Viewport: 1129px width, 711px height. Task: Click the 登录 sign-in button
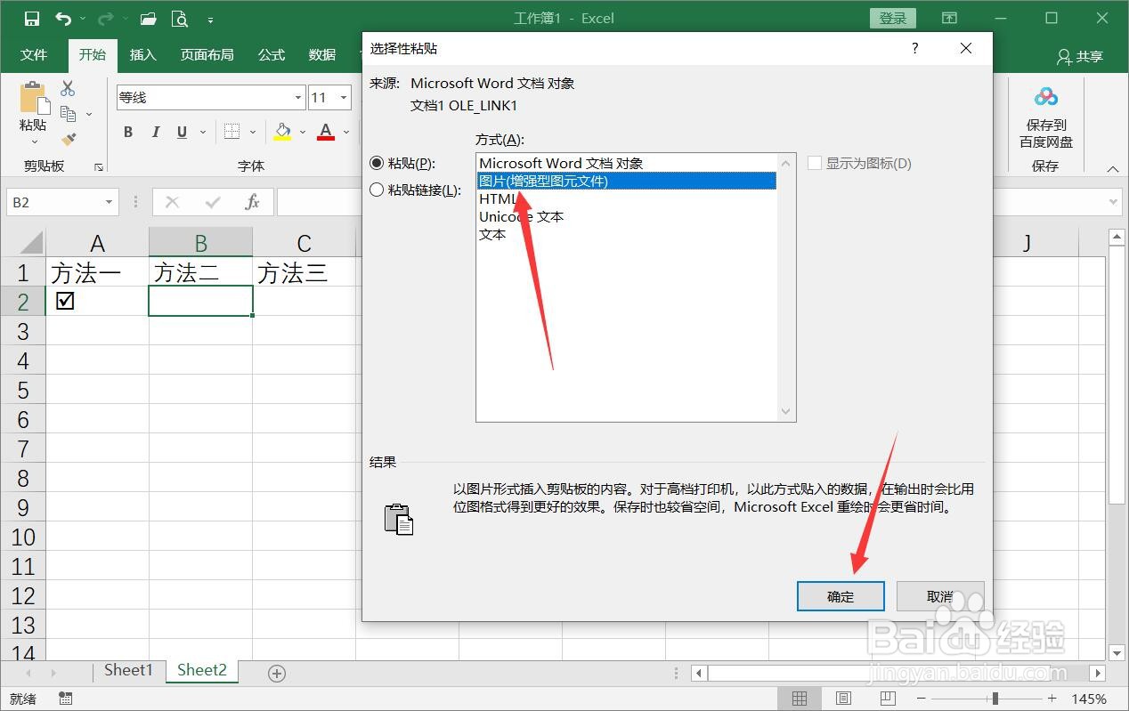click(x=893, y=18)
